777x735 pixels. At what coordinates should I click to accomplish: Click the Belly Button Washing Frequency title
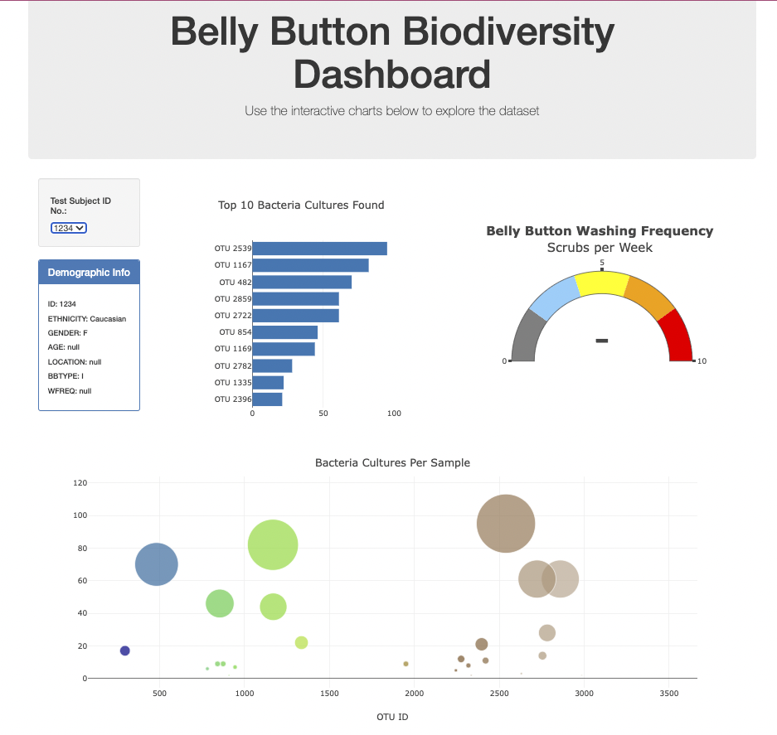click(599, 231)
